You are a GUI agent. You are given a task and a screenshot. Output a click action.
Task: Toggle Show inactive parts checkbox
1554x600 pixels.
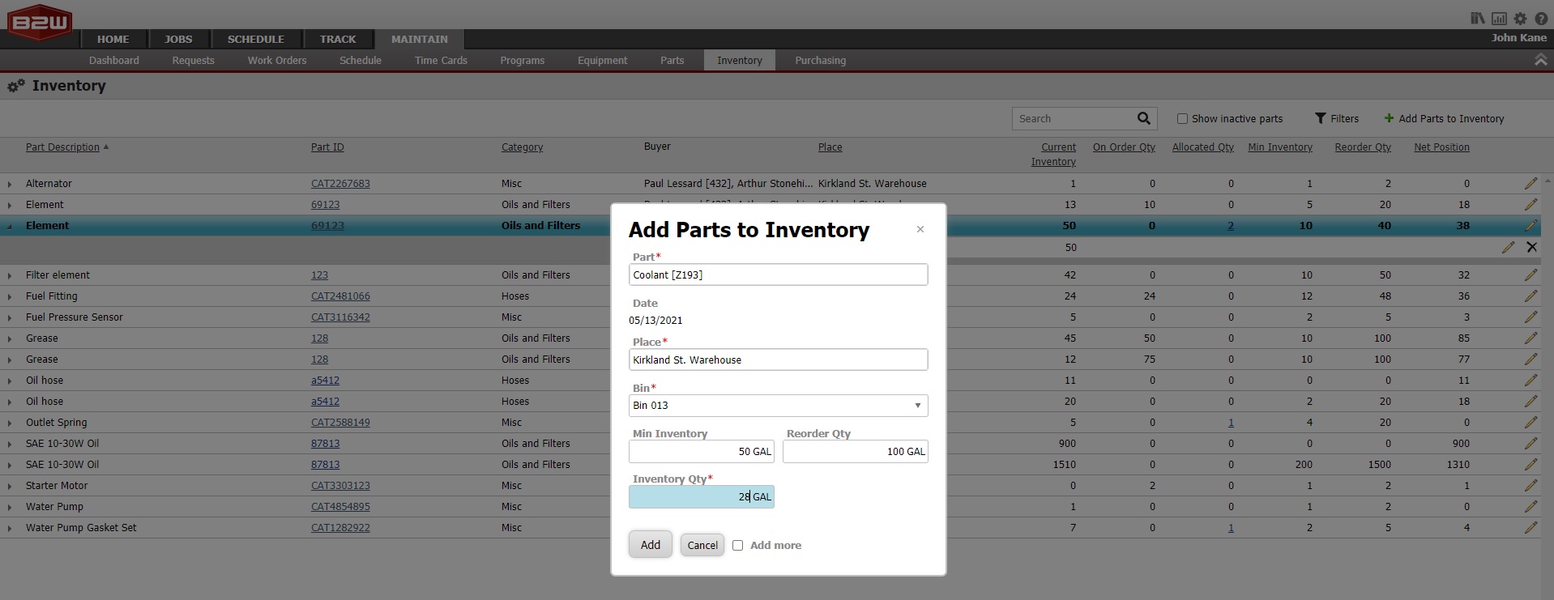pyautogui.click(x=1182, y=118)
